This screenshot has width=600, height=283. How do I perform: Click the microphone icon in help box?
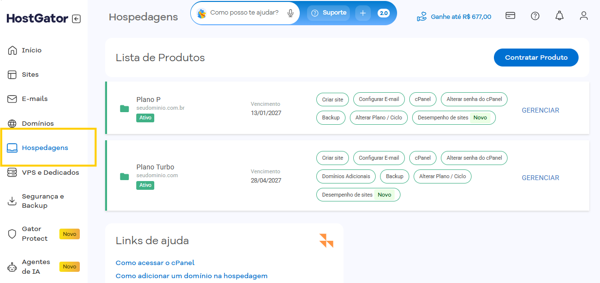(291, 13)
